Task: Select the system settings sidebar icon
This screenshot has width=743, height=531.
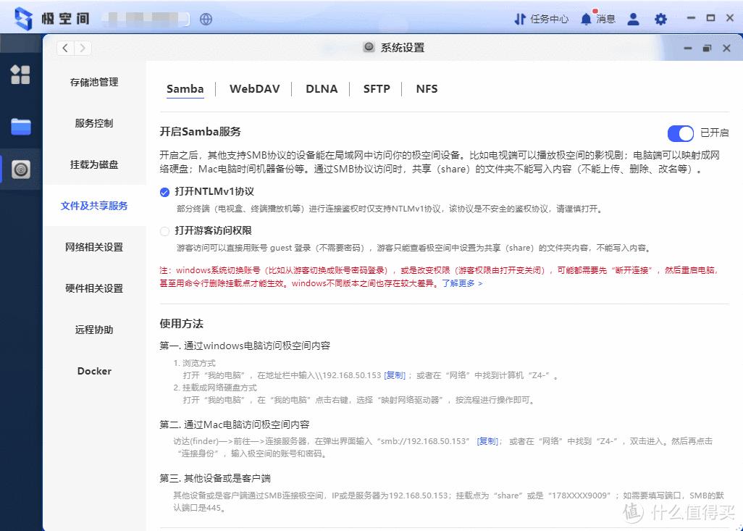Action: pyautogui.click(x=21, y=170)
